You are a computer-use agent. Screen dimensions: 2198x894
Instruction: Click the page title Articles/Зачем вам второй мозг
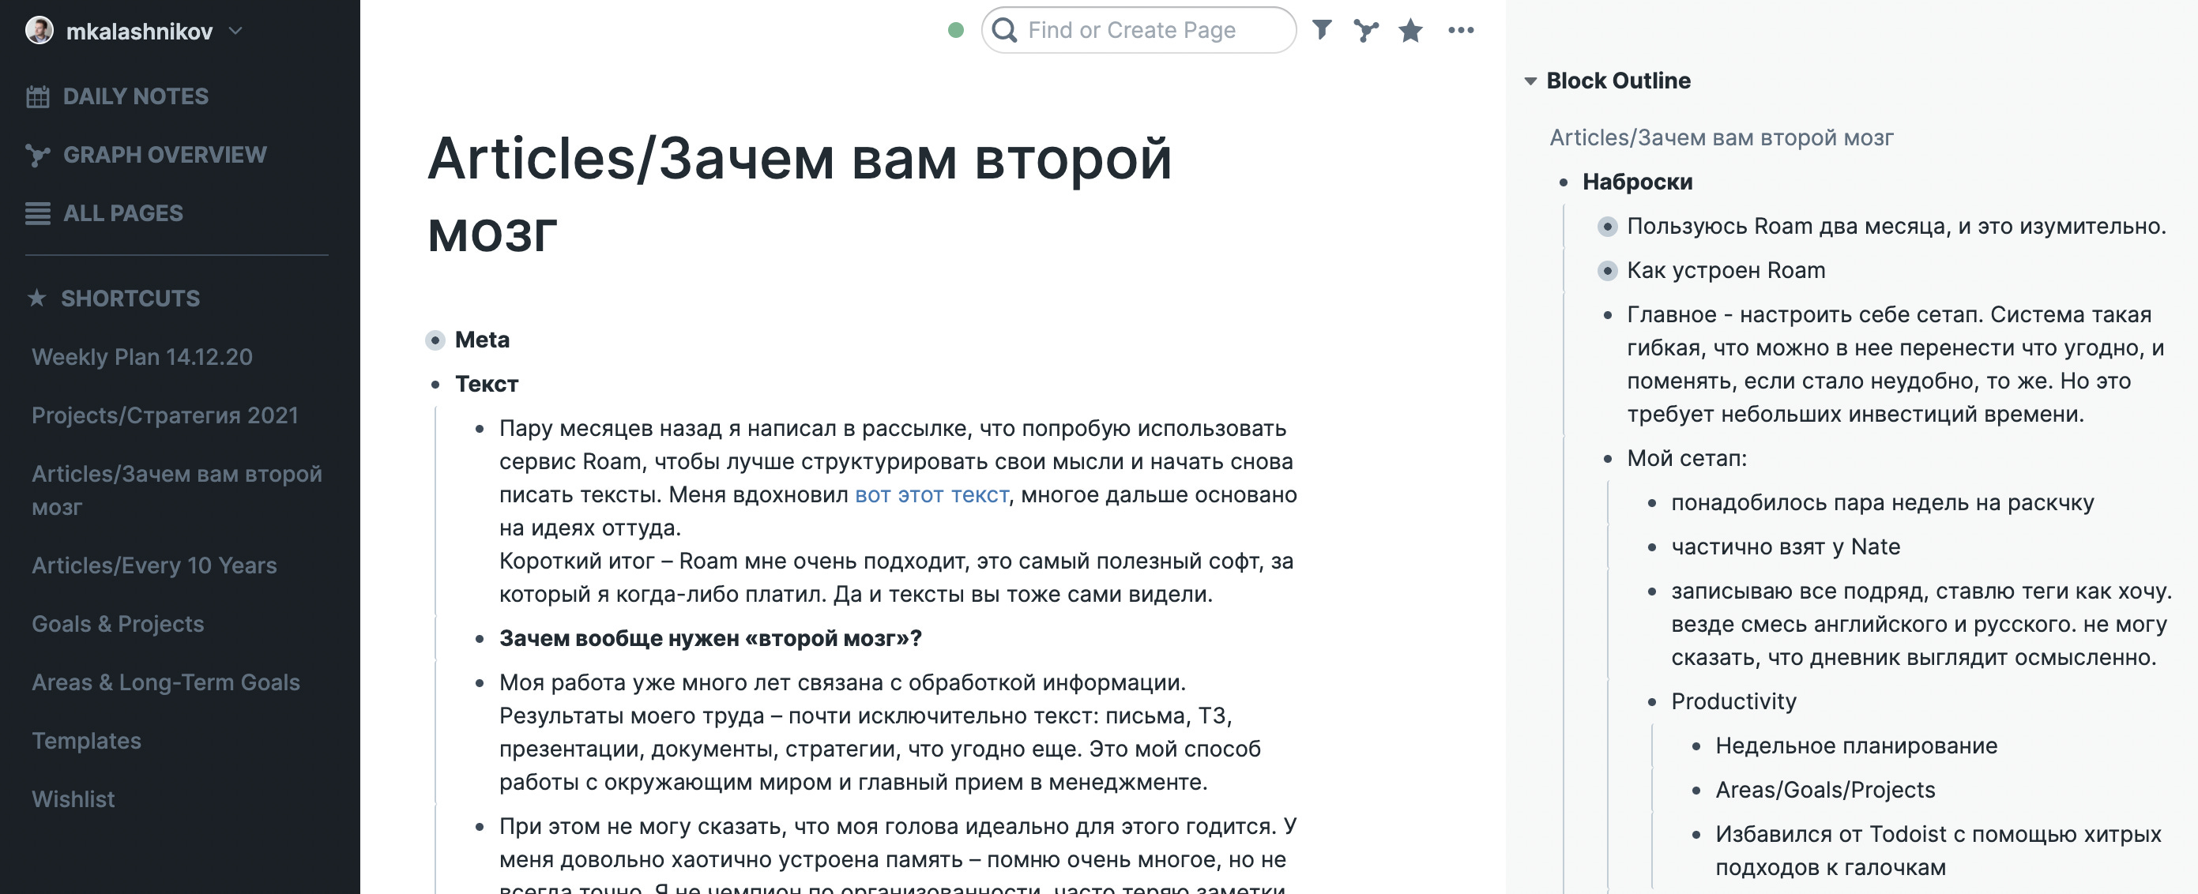pos(800,195)
